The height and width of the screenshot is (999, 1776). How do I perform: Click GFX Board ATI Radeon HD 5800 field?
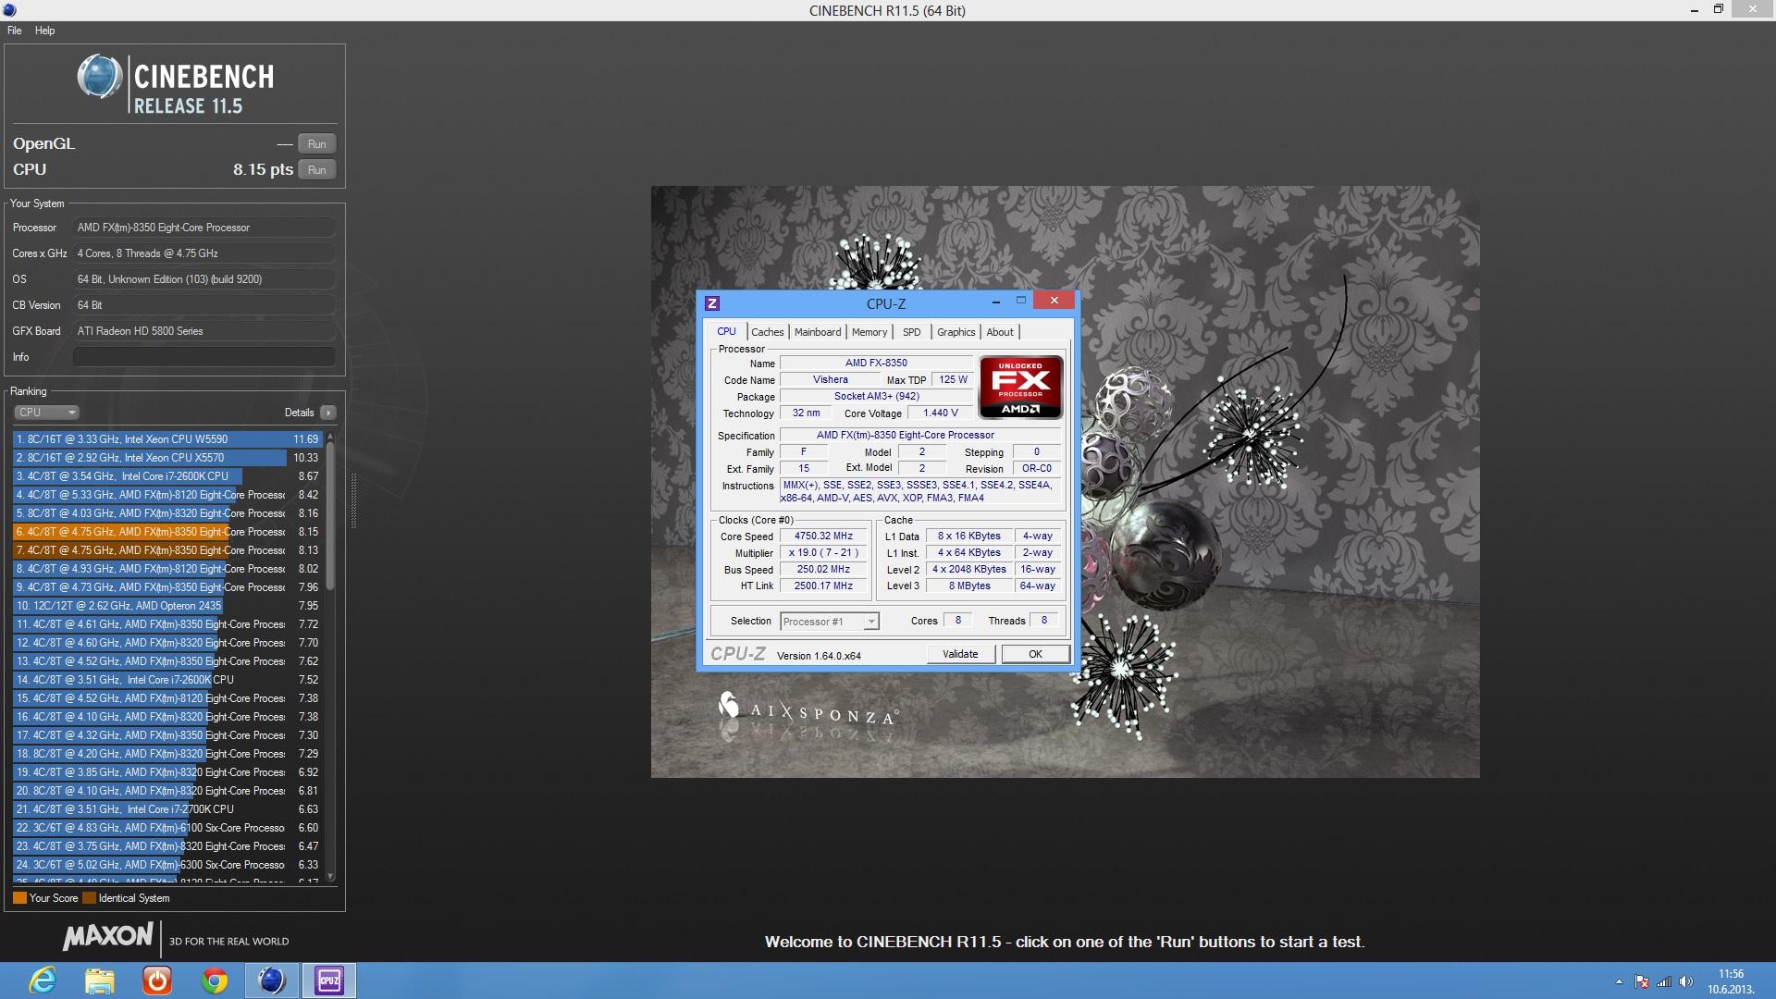(x=203, y=331)
